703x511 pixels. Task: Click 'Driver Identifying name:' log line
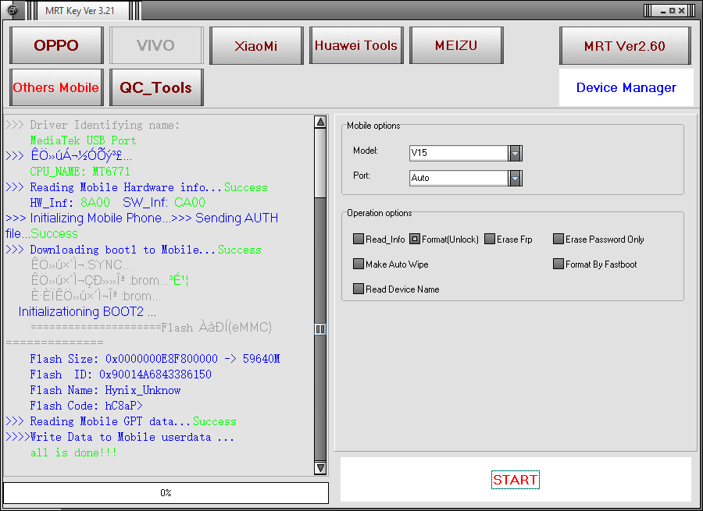point(105,125)
